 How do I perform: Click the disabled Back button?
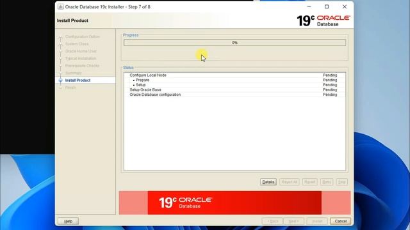tap(272, 221)
